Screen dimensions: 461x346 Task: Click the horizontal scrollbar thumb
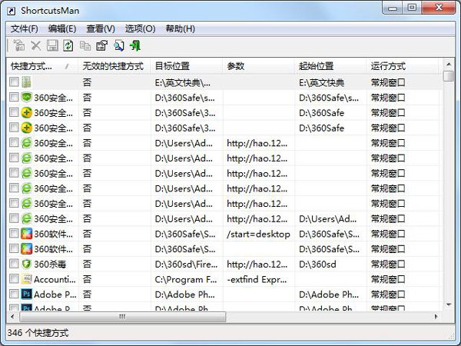tap(122, 317)
